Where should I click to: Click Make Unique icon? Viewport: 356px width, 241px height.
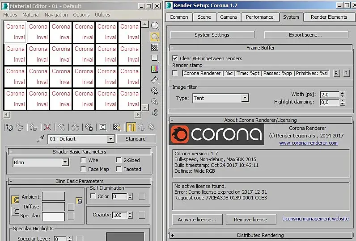[75, 127]
